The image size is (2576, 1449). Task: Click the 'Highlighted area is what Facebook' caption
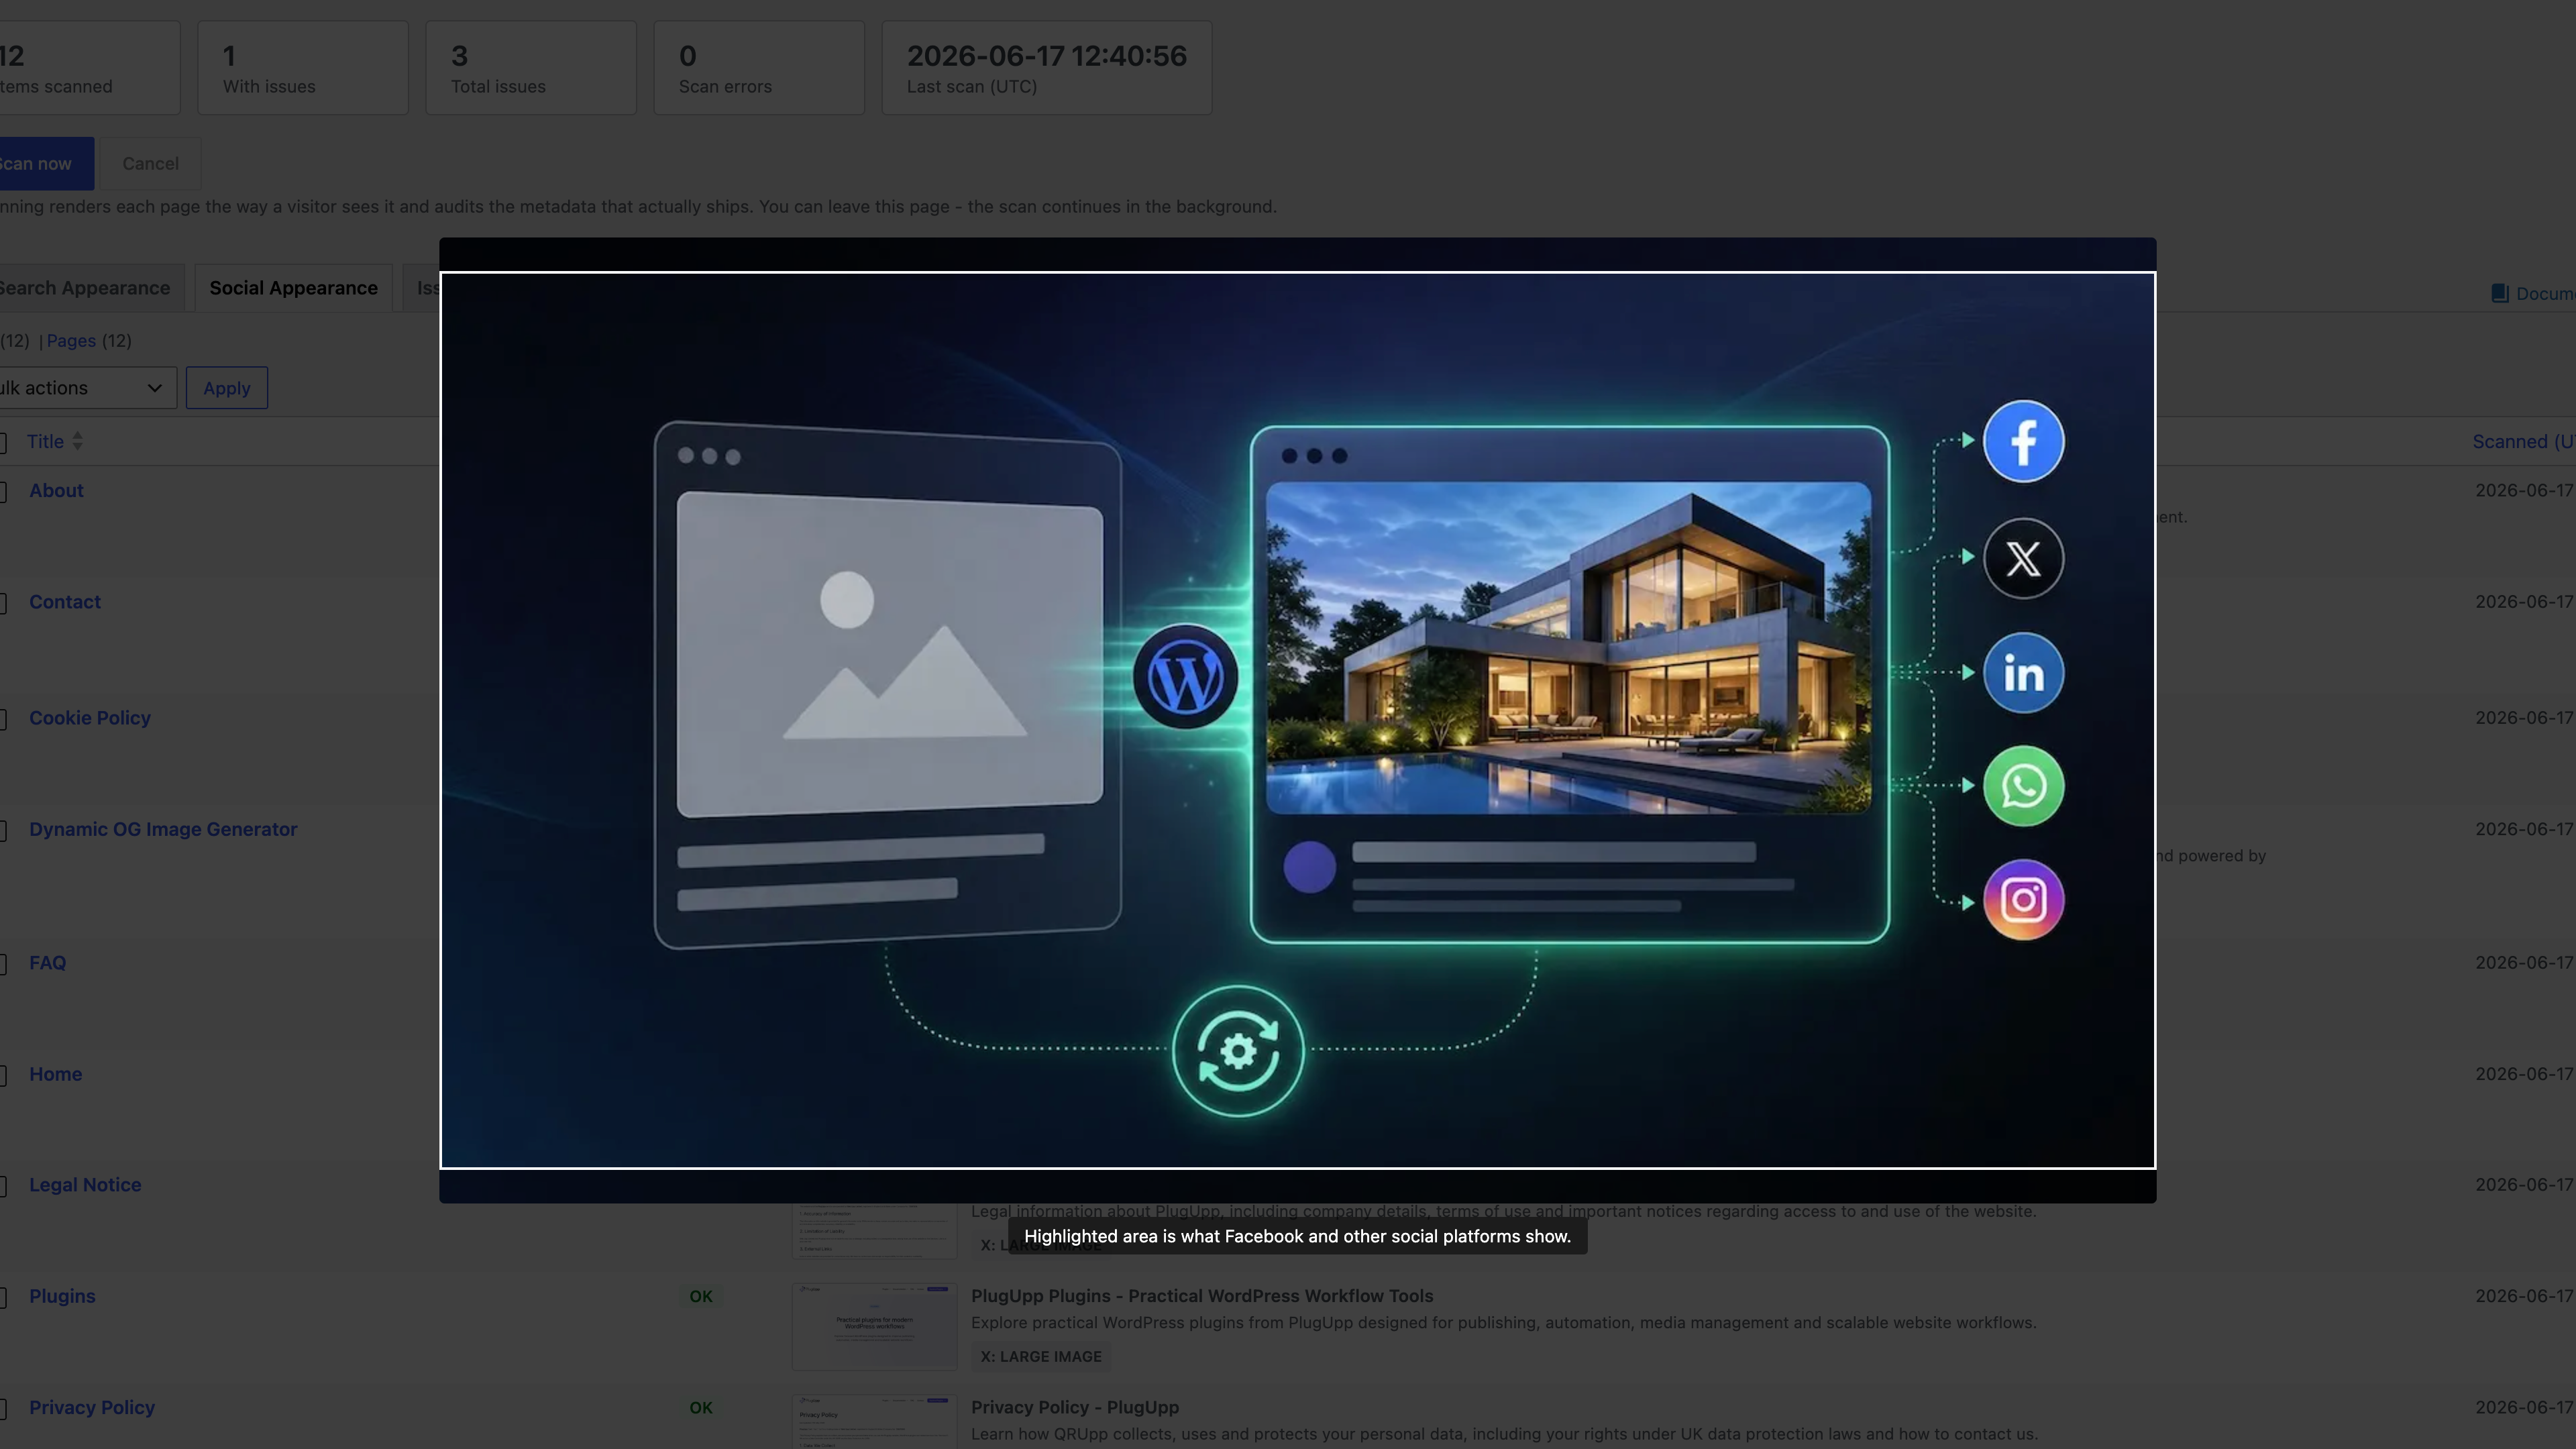coord(1297,1237)
